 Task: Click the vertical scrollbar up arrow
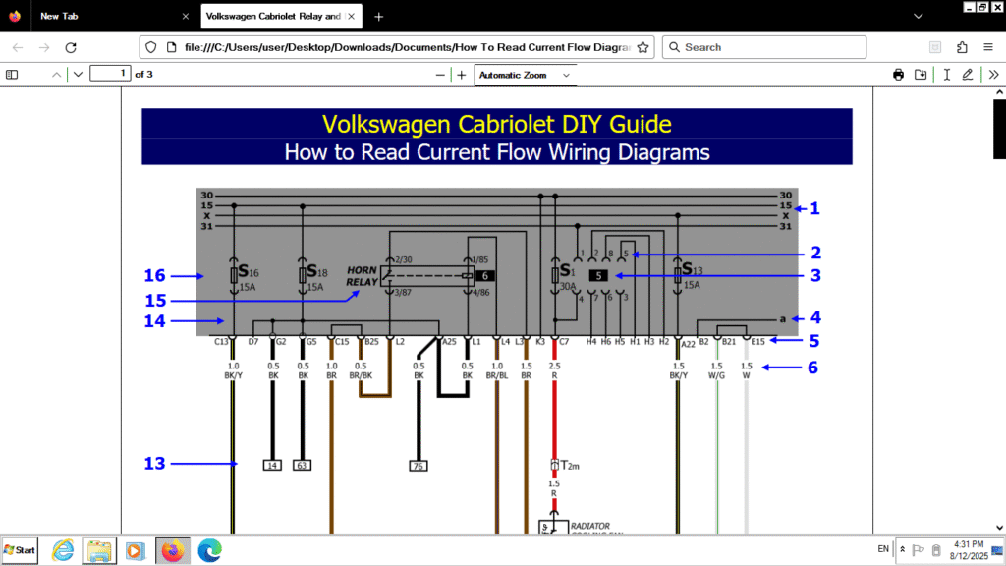999,92
